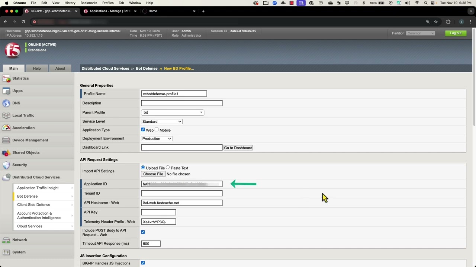Click the volume icon in menu bar
Screen dimensions: 476x267
408,3
